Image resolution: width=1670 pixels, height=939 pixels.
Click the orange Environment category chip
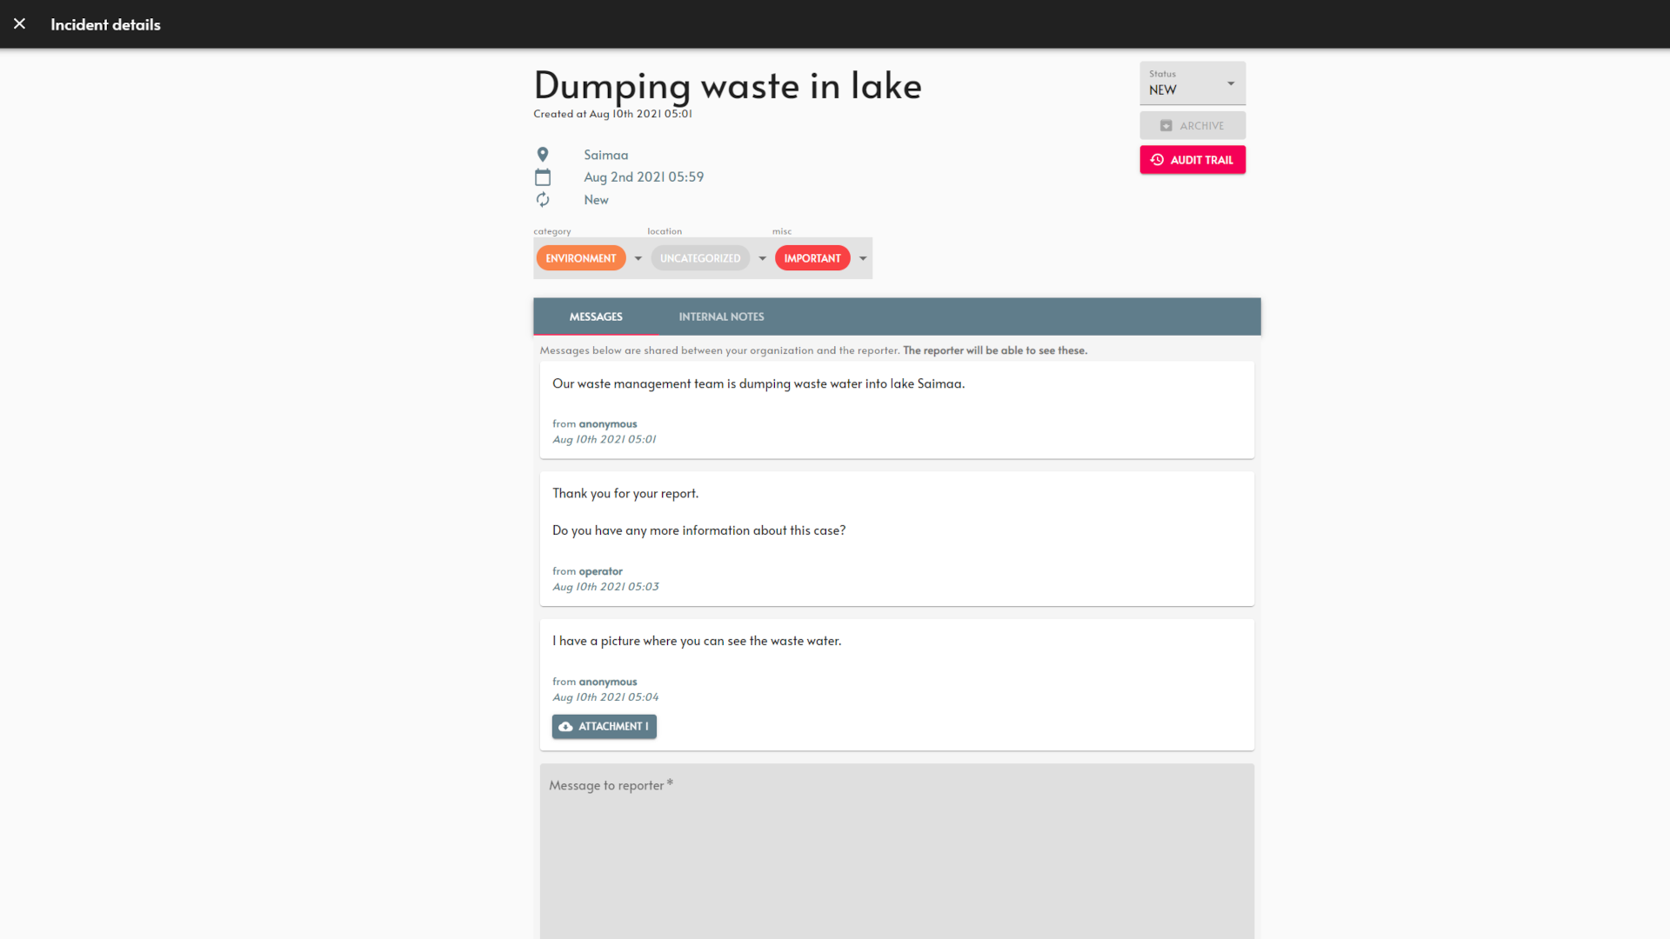tap(580, 258)
